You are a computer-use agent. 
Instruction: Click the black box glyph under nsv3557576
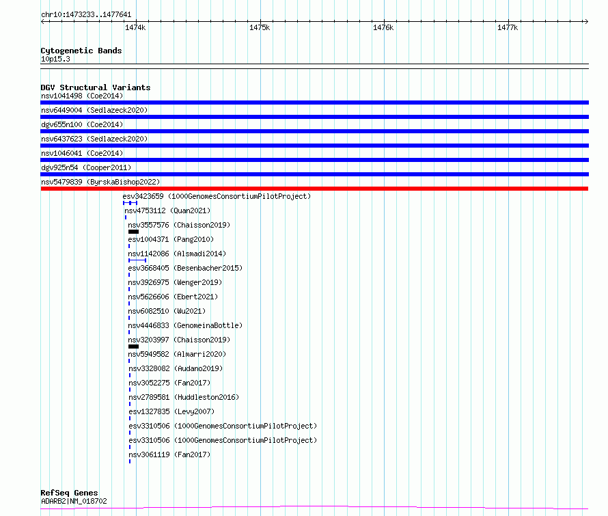coord(133,232)
